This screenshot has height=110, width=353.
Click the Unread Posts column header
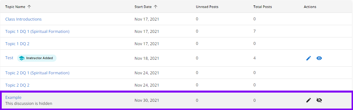tap(207, 7)
